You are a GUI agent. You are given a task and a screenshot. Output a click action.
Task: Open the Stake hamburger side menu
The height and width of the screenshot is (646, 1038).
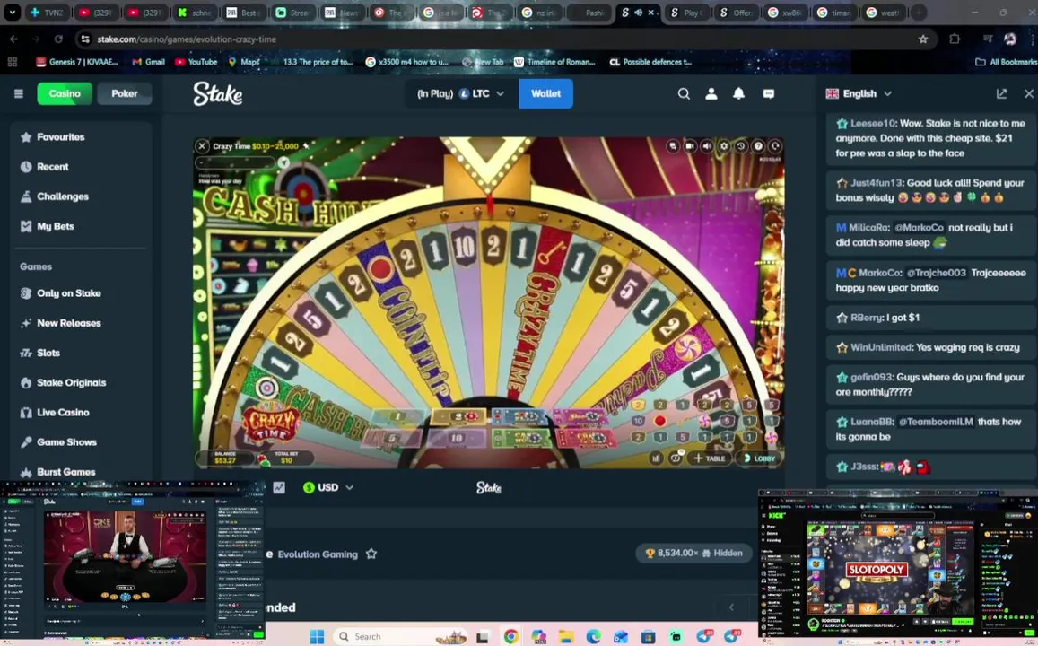[19, 93]
